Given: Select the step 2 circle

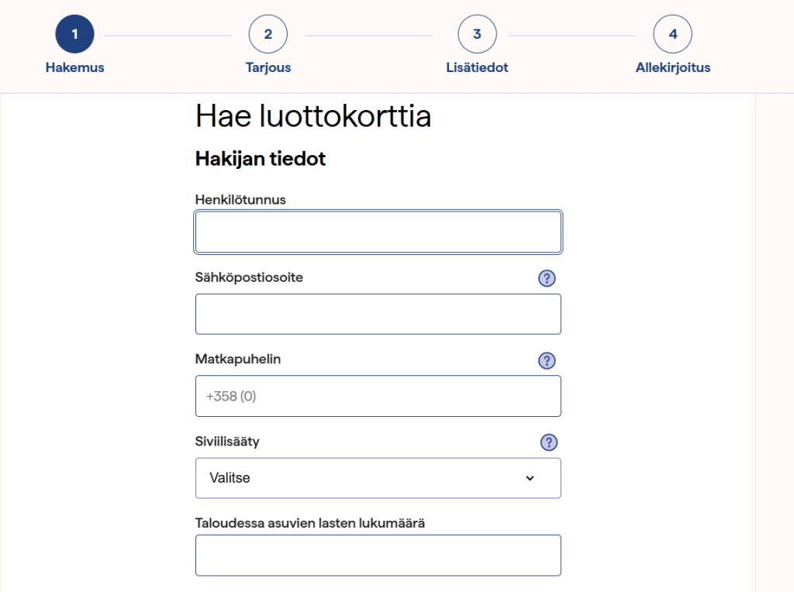Looking at the screenshot, I should tap(268, 34).
